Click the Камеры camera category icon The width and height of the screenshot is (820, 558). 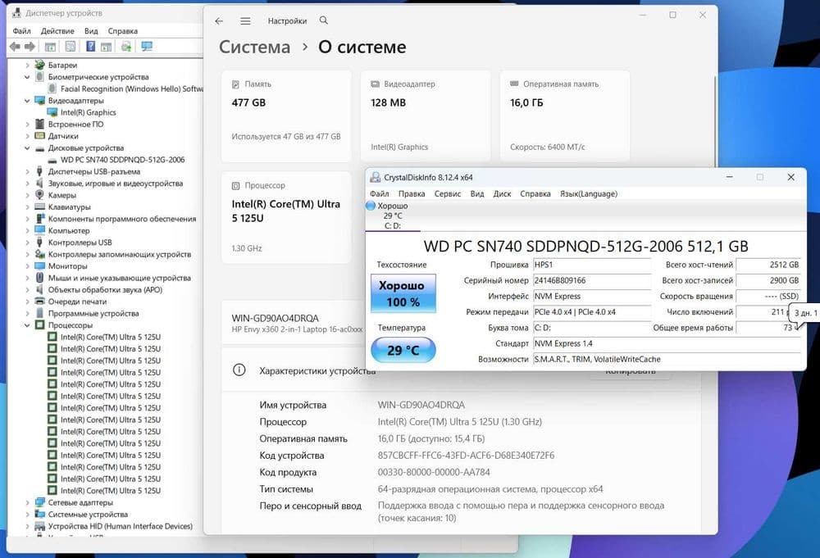(x=39, y=195)
